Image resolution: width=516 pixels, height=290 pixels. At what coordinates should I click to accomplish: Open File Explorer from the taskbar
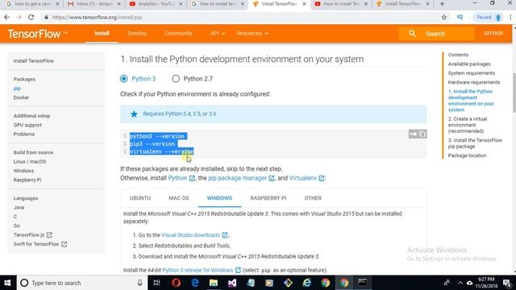[214, 283]
